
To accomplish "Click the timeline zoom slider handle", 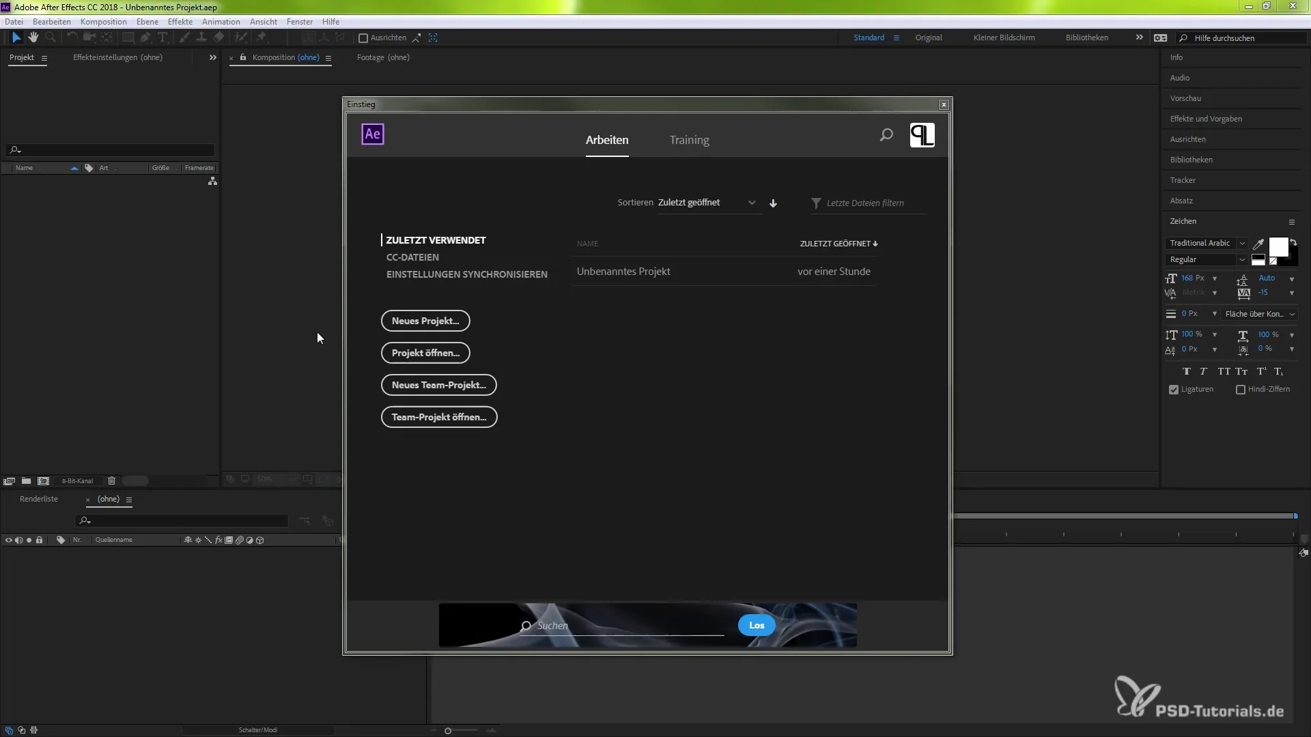I will click(x=448, y=731).
